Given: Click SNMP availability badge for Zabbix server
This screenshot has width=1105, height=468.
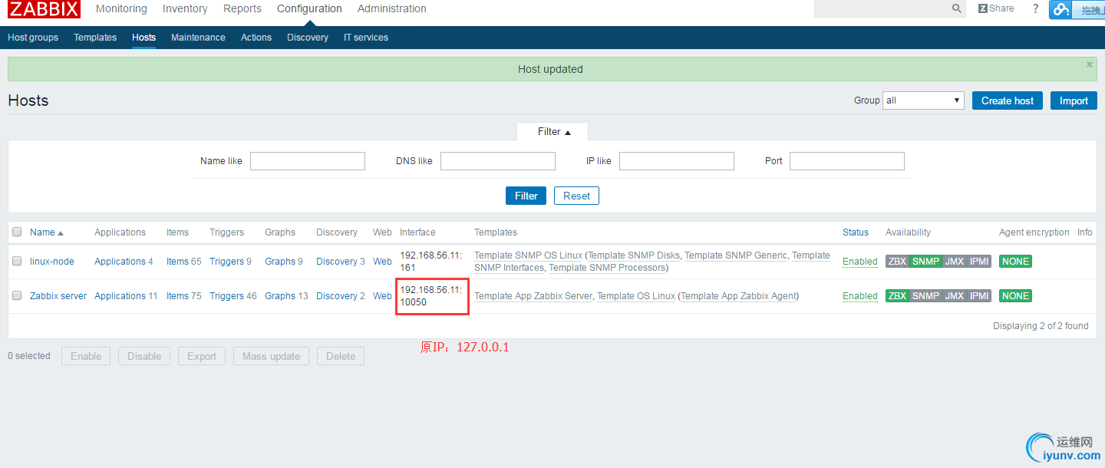Looking at the screenshot, I should pyautogui.click(x=925, y=296).
